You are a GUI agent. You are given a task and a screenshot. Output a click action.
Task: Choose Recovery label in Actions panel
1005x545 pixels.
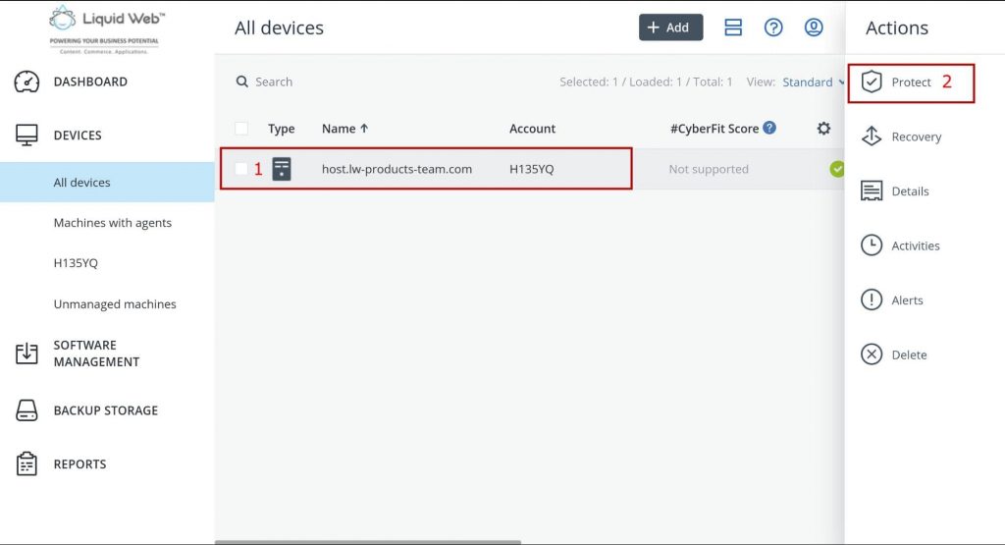click(x=917, y=136)
